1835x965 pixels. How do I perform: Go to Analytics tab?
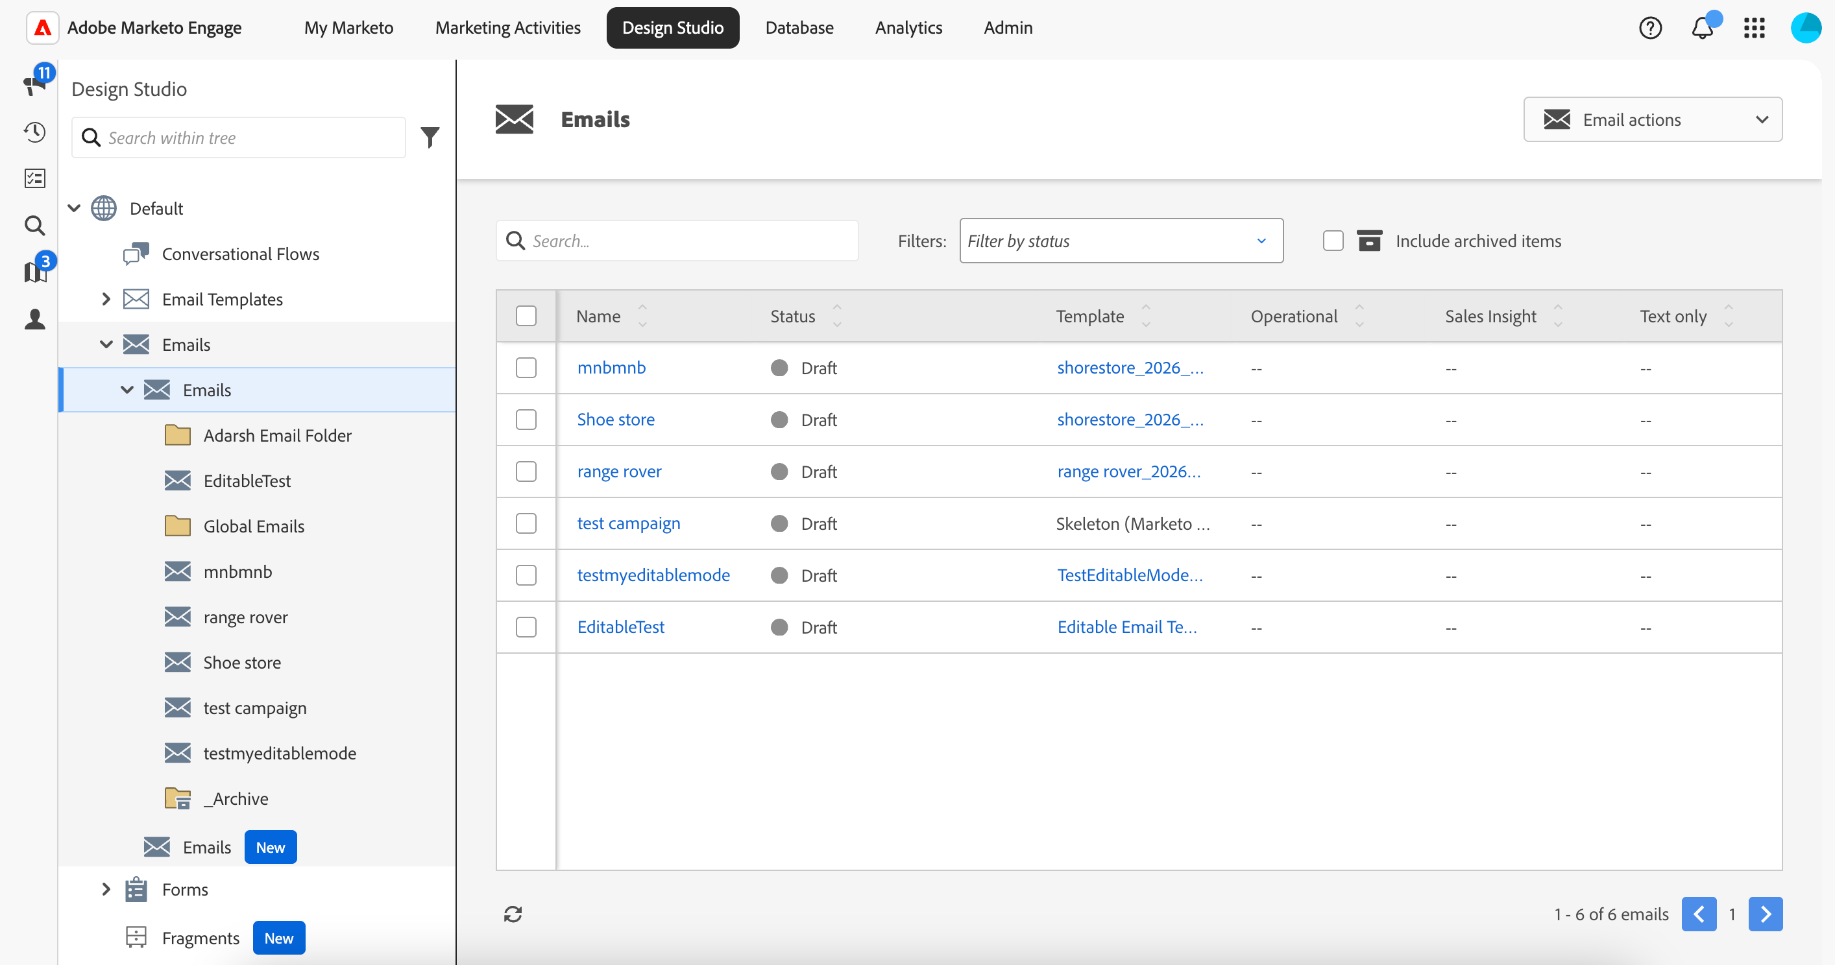click(908, 28)
